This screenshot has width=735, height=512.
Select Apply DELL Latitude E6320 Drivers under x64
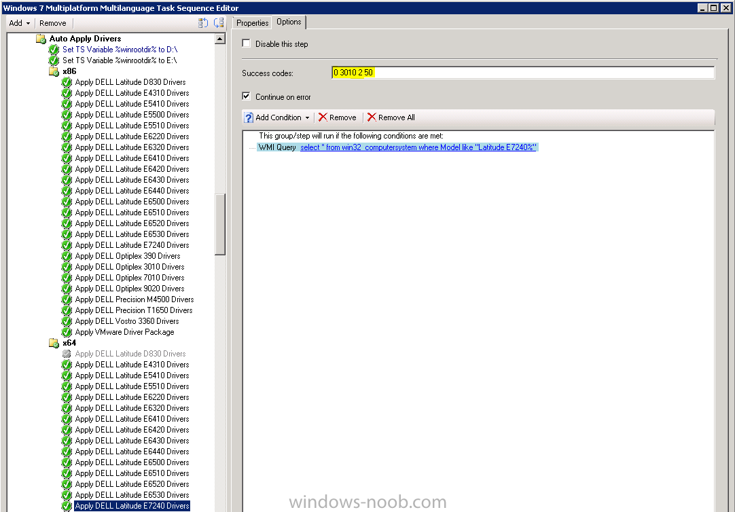coord(132,408)
